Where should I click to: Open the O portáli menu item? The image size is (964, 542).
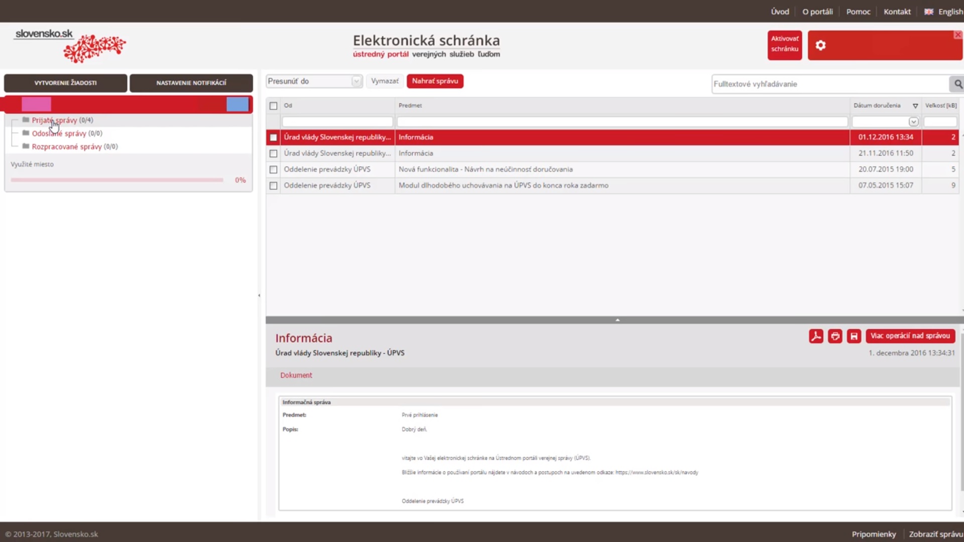point(817,12)
